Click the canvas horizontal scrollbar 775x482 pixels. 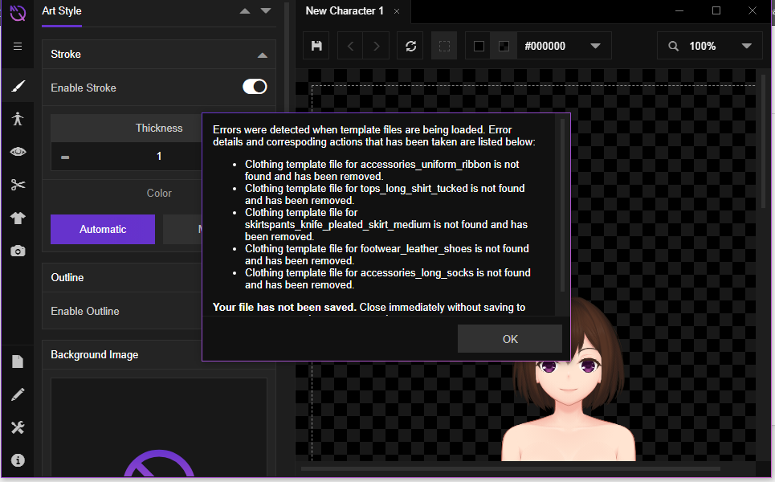(x=509, y=468)
